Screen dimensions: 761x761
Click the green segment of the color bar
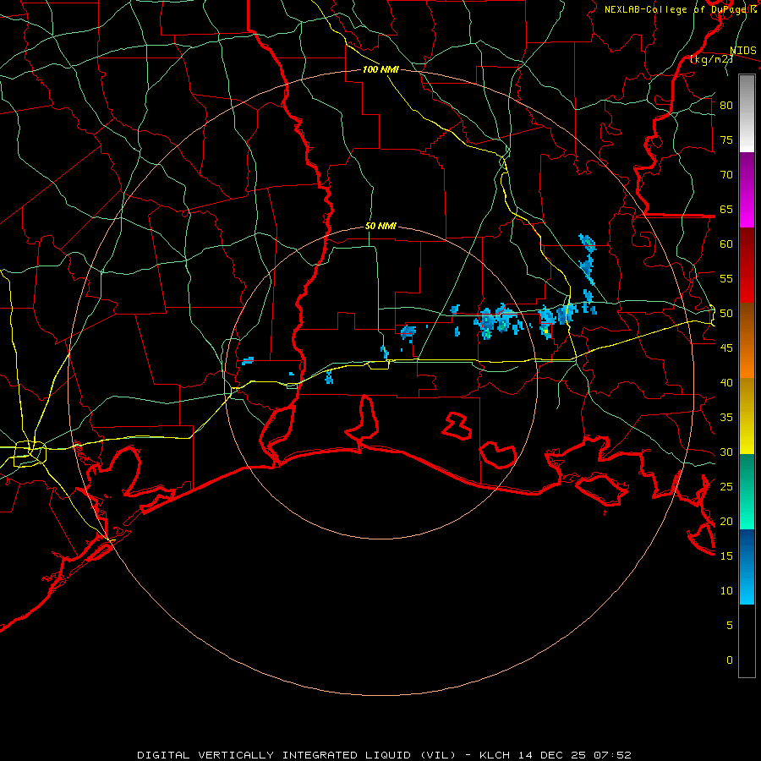747,491
